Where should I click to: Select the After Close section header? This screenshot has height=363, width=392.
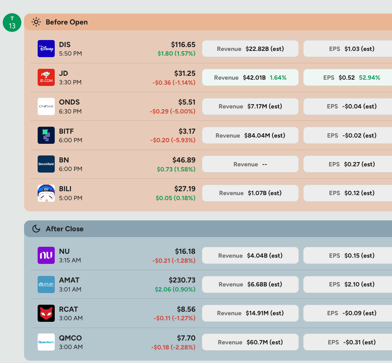[x=208, y=229]
